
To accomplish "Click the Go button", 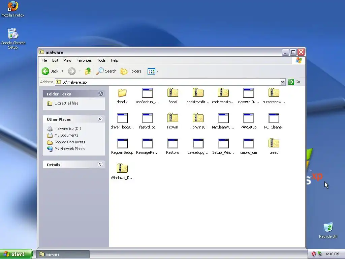I will (x=294, y=82).
